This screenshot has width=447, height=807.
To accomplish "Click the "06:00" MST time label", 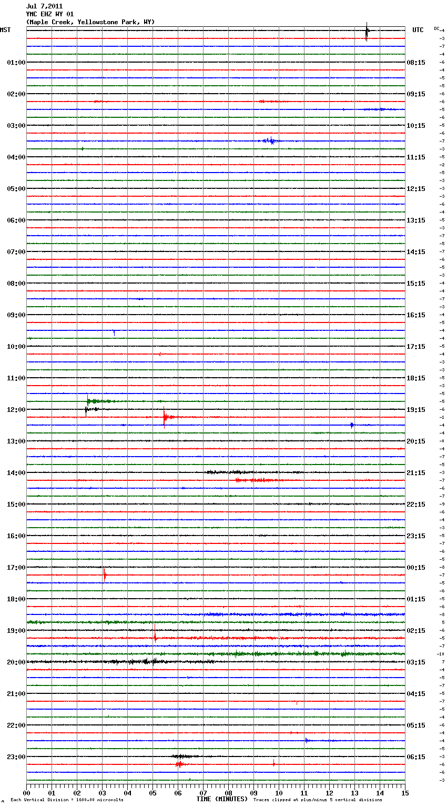I will point(16,220).
